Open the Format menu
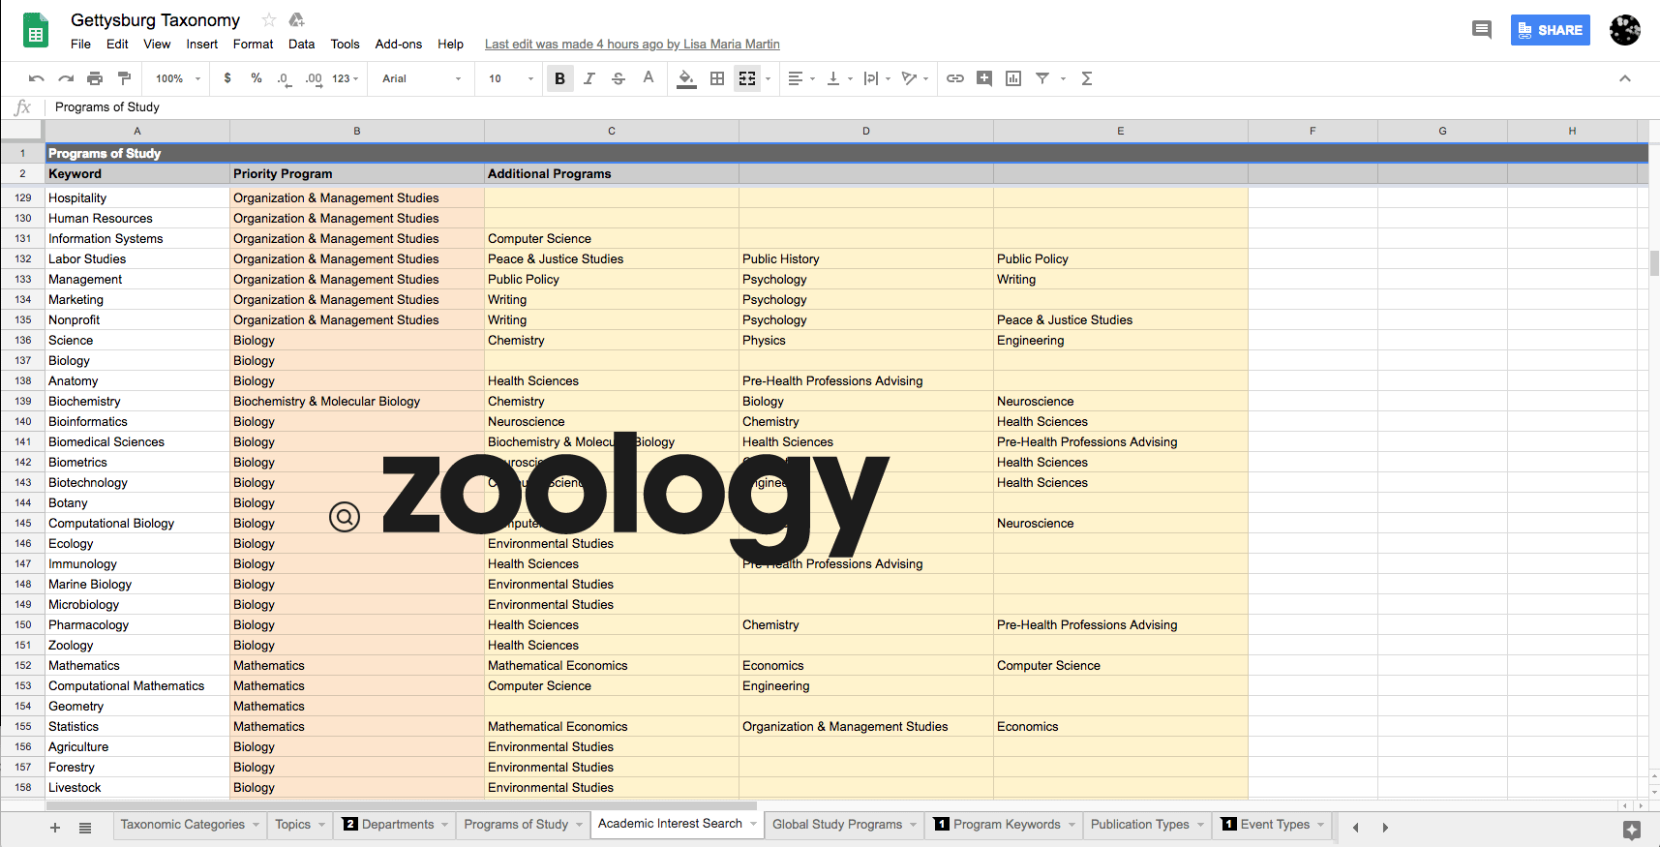Viewport: 1660px width, 847px height. click(x=253, y=44)
